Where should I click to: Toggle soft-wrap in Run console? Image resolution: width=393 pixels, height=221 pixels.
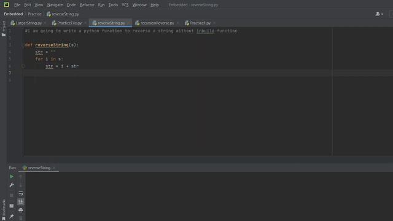[x=21, y=193]
